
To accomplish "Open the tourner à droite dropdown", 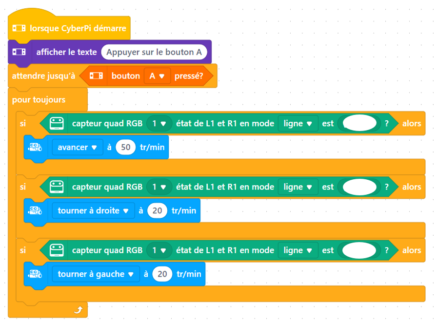I will pyautogui.click(x=93, y=210).
